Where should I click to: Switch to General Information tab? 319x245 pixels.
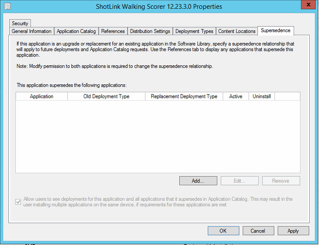(x=32, y=31)
